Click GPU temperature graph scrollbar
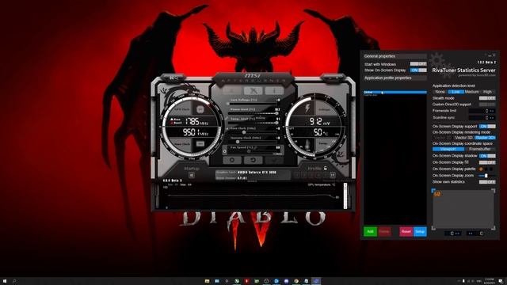The image size is (507, 285). [x=345, y=196]
